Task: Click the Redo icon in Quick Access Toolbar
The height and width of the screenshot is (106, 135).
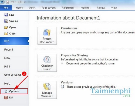Action: point(20,2)
